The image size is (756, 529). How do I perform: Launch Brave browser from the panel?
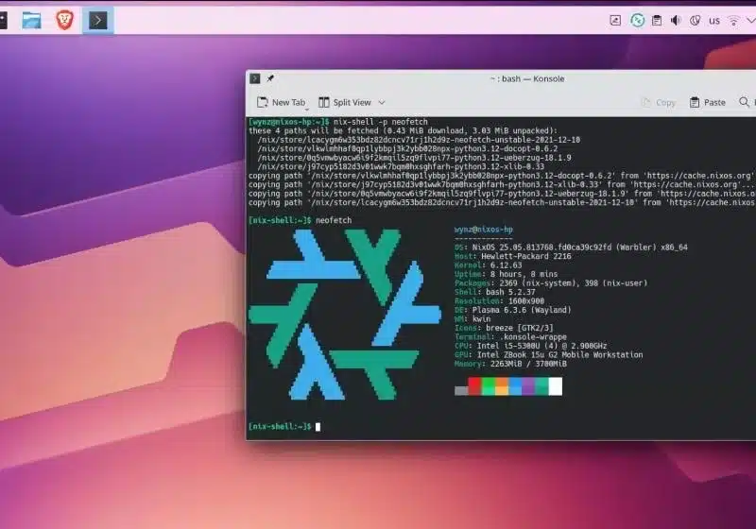pos(64,20)
